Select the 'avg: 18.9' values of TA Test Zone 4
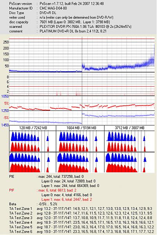157x235 pixels. pyautogui.click(x=95, y=222)
